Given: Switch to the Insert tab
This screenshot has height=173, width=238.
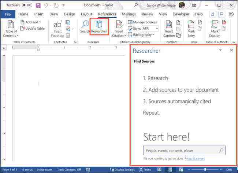Looking at the screenshot, I should [39, 14].
